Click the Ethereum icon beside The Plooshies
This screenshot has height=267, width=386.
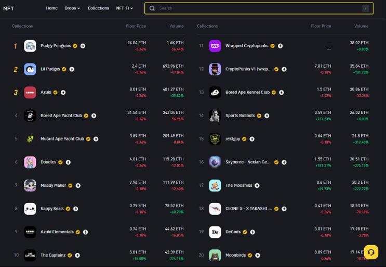[257, 185]
